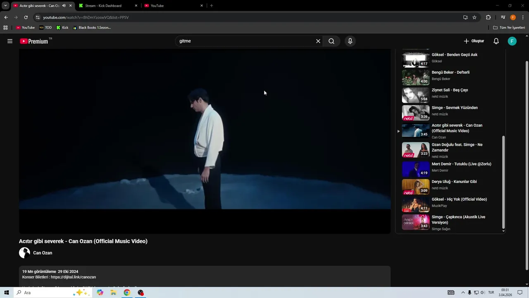Open the Chrome apps grid shortcut
529x298 pixels.
(5, 28)
